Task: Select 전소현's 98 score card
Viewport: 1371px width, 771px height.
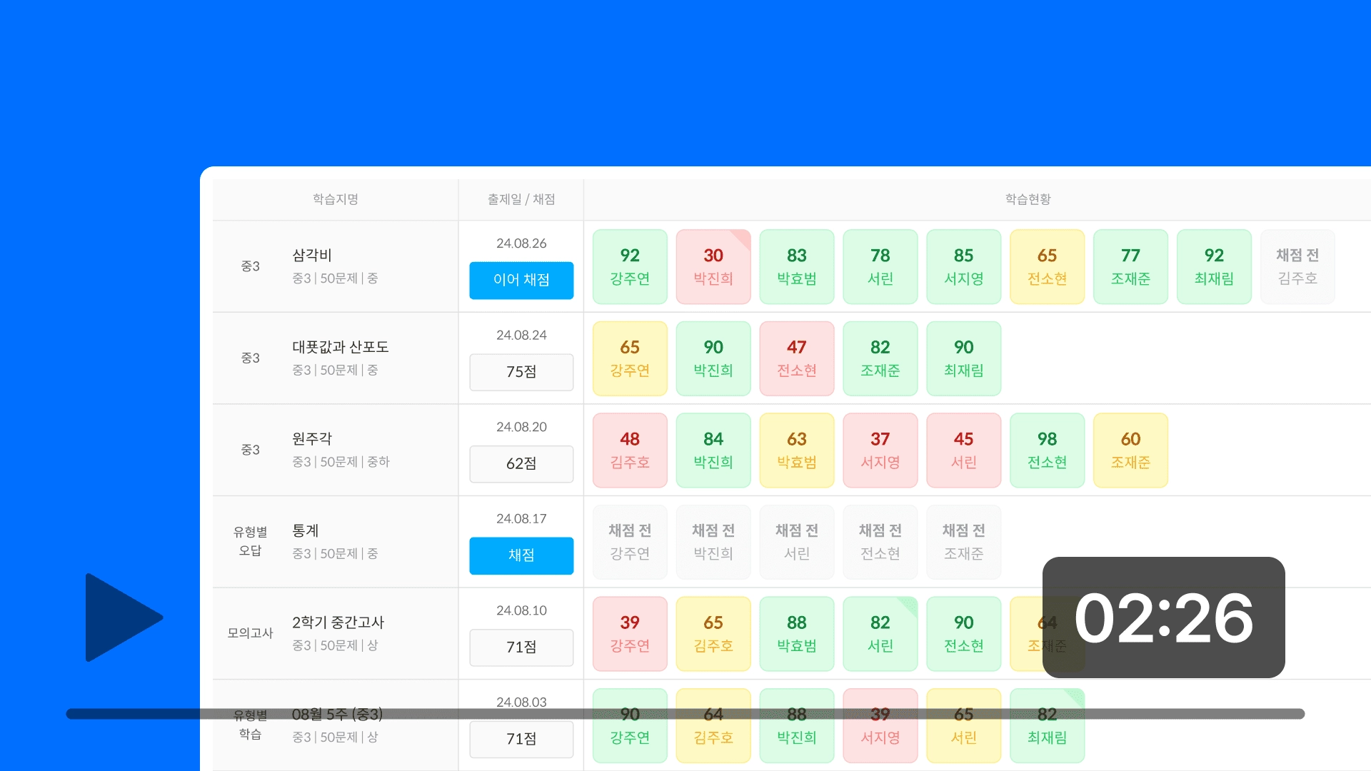Action: 1047,450
